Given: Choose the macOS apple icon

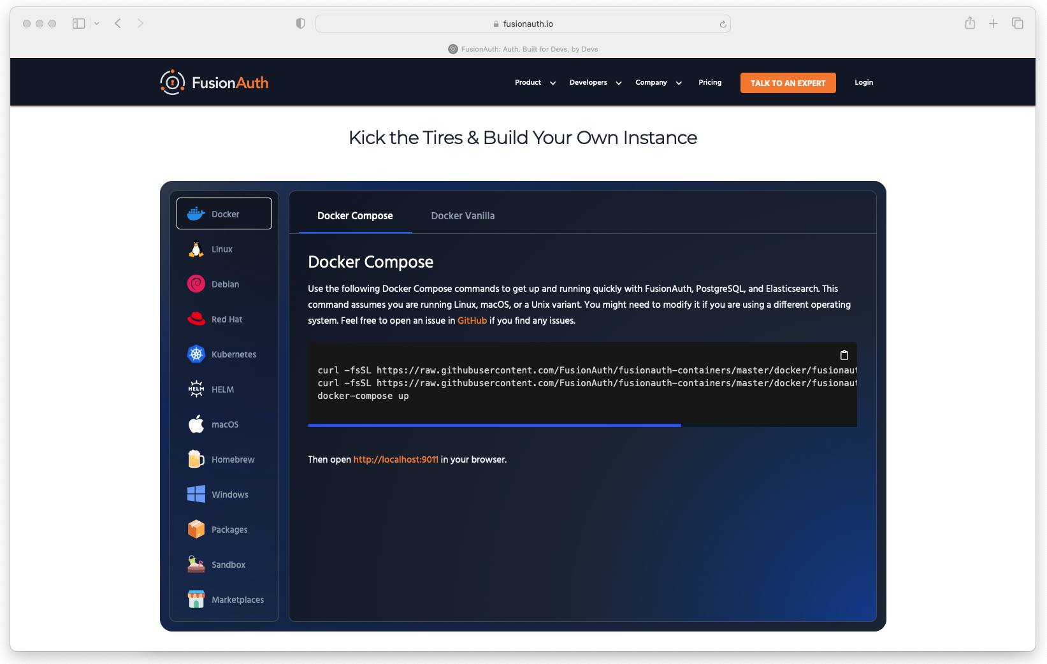Looking at the screenshot, I should click(x=196, y=424).
